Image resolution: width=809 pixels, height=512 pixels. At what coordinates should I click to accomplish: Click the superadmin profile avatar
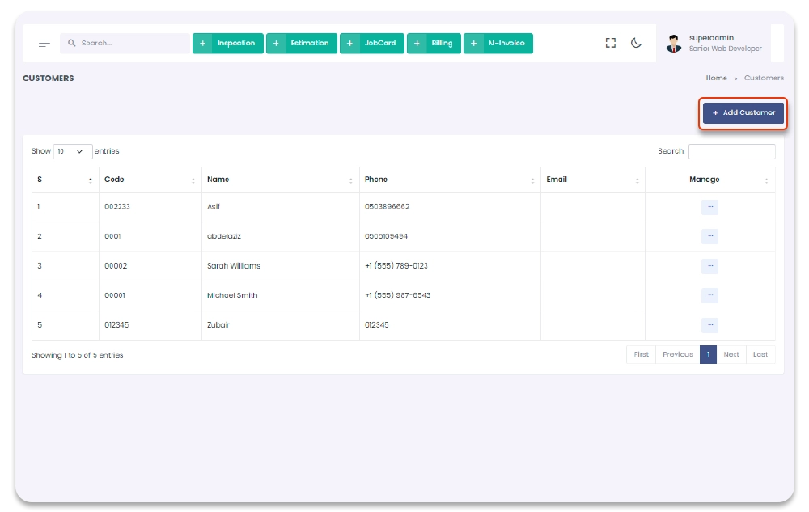[x=674, y=44]
